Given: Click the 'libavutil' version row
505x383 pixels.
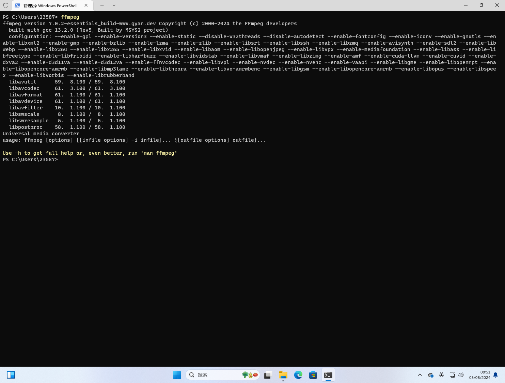Looking at the screenshot, I should [67, 82].
